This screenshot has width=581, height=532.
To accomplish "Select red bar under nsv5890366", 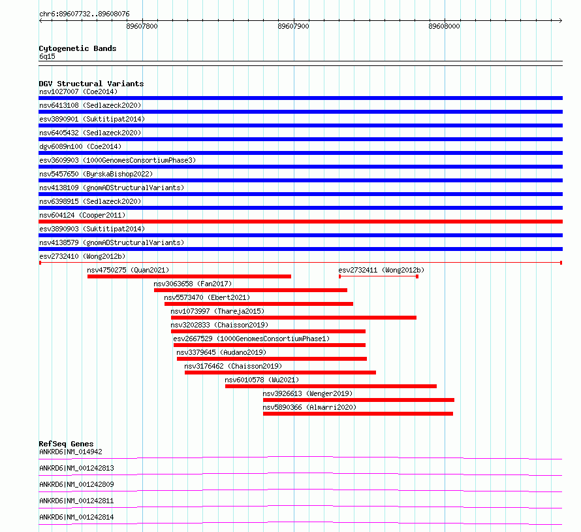I will tap(358, 414).
